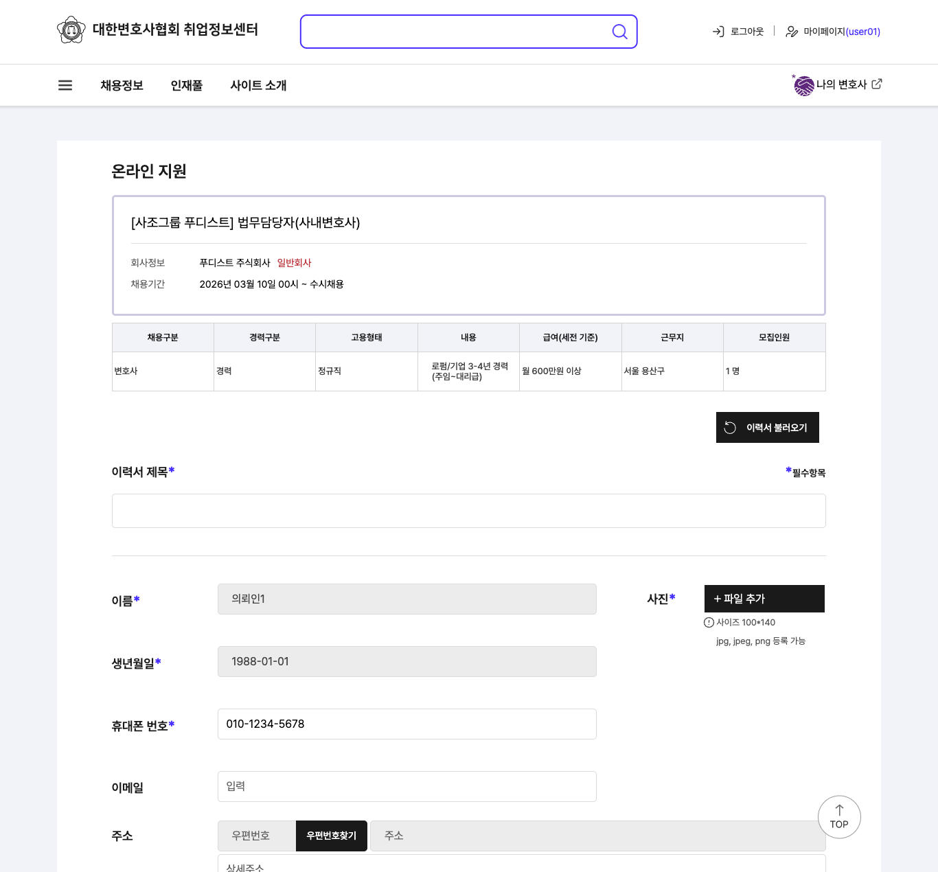Image resolution: width=938 pixels, height=872 pixels.
Task: Click the top search input box
Action: point(453,32)
